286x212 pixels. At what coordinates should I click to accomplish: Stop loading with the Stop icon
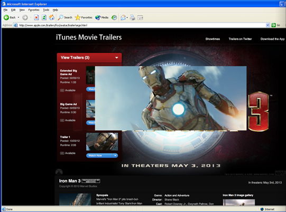coord(36,17)
